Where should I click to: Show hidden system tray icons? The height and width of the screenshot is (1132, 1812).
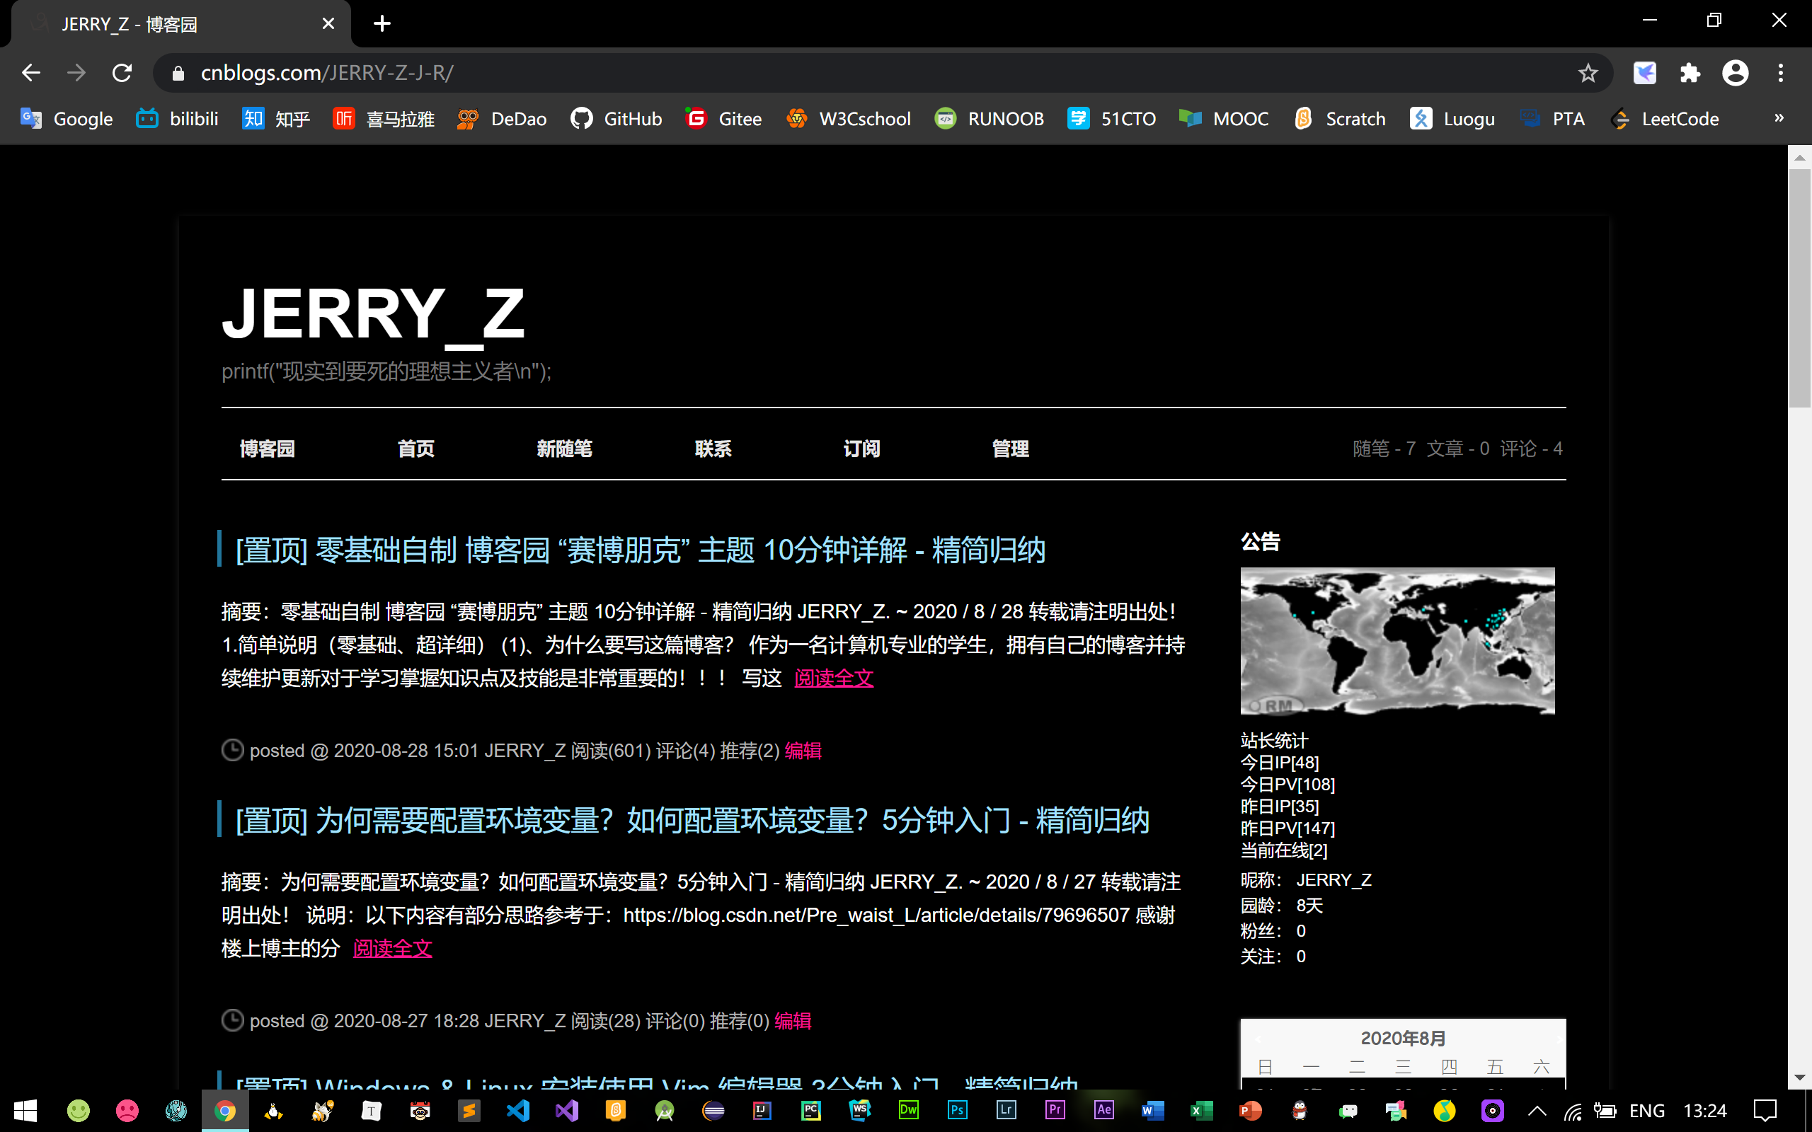coord(1537,1110)
